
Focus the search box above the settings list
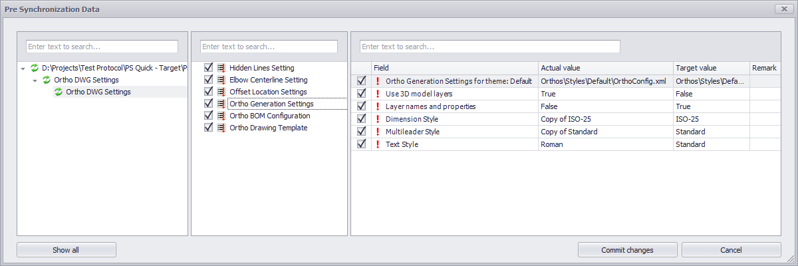coord(269,47)
